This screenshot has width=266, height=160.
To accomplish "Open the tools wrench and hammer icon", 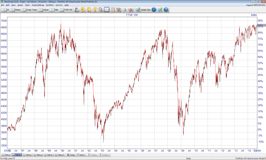I will pos(119,10).
